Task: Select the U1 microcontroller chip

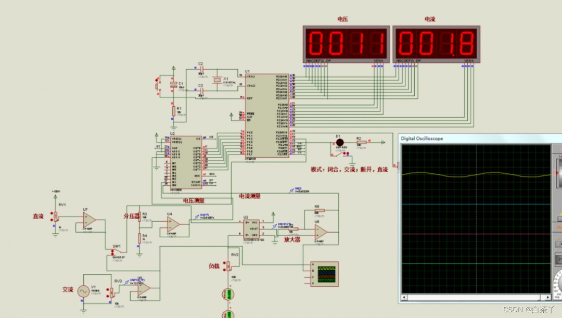Action: [x=266, y=116]
